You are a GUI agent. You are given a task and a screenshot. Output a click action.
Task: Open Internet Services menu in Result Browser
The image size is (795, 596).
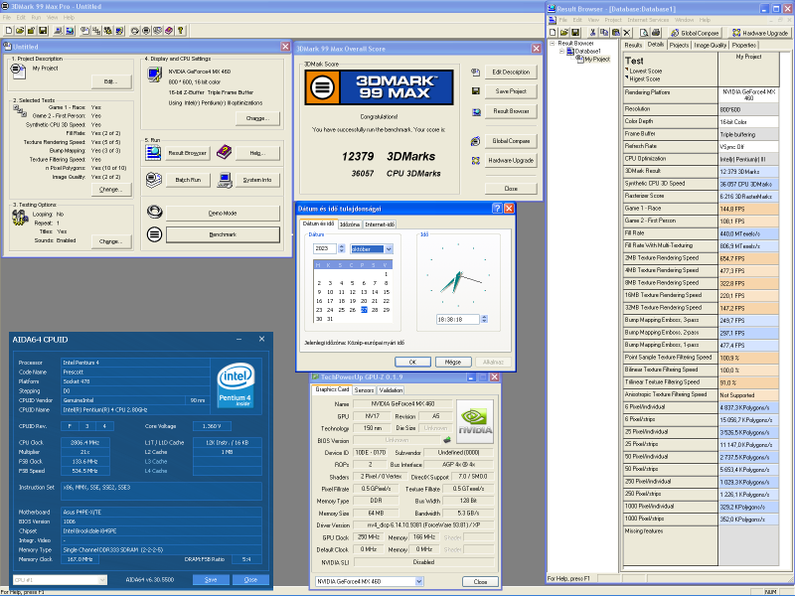648,20
